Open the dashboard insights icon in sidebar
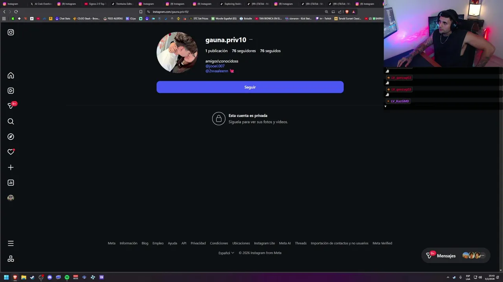 tap(11, 183)
